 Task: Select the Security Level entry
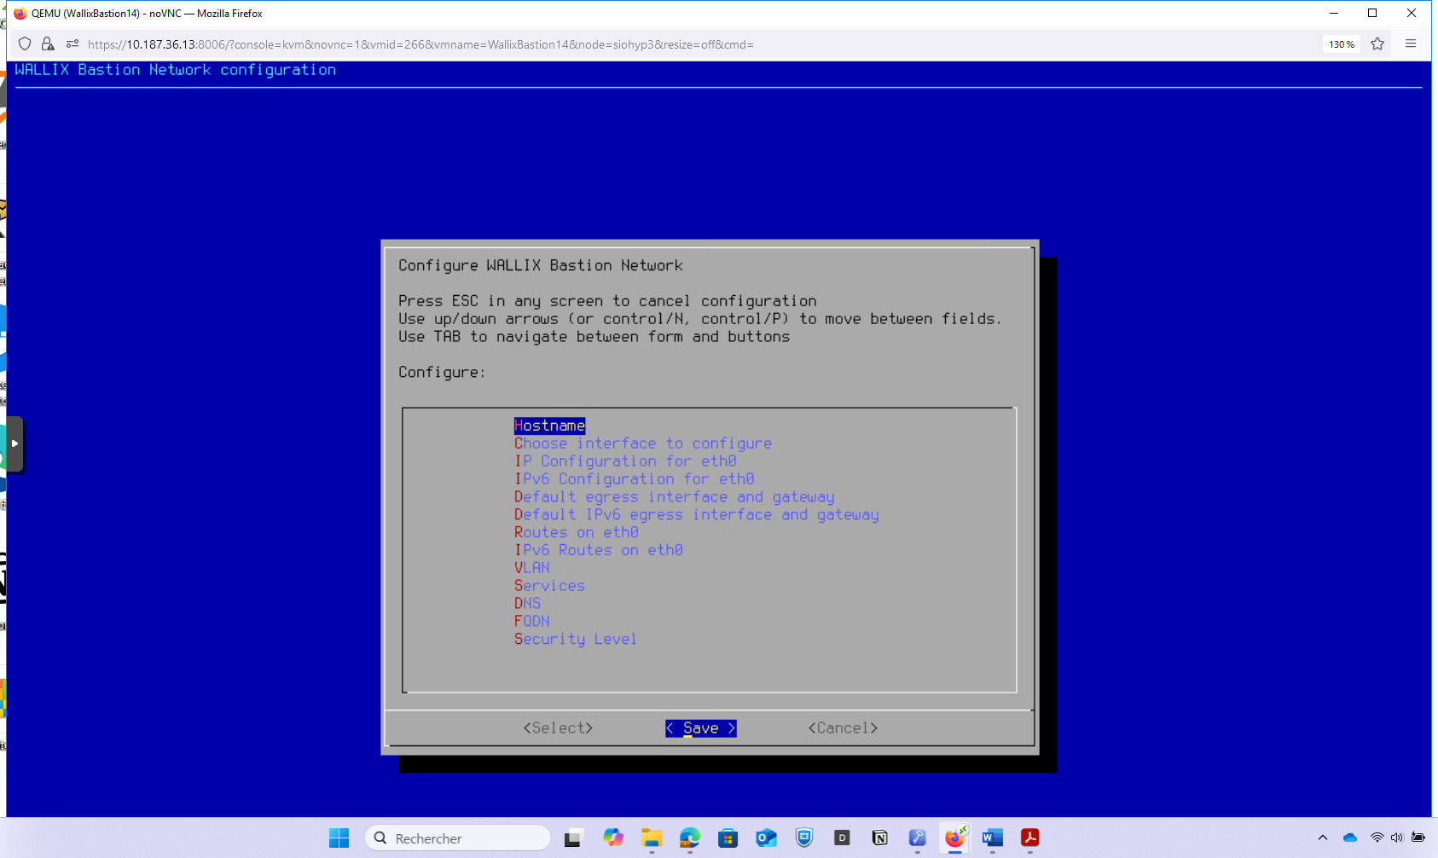575,639
